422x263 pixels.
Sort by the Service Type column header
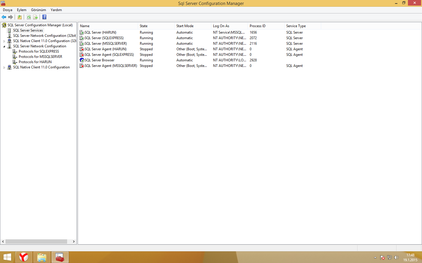[x=303, y=26]
